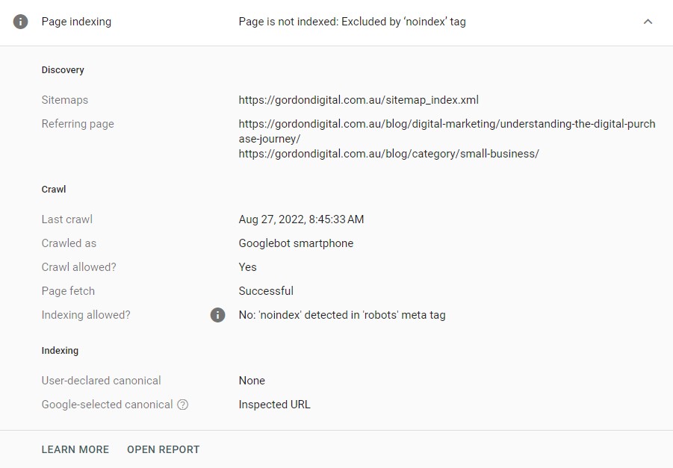
Task: Expand the Discovery section details
Action: pos(62,69)
